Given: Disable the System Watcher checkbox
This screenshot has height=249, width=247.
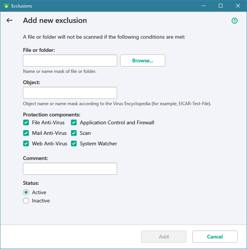Looking at the screenshot, I should pos(74,143).
